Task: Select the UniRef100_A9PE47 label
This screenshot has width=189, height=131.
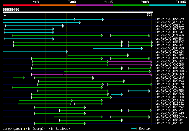Action: 170,32
